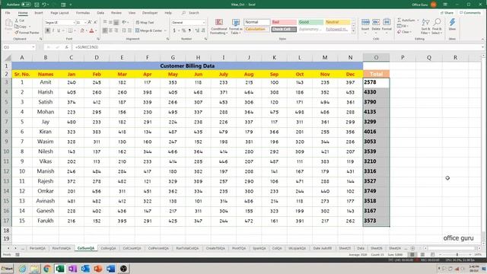The height and width of the screenshot is (274, 487).
Task: Apply the red Font Color
Action: (91, 30)
